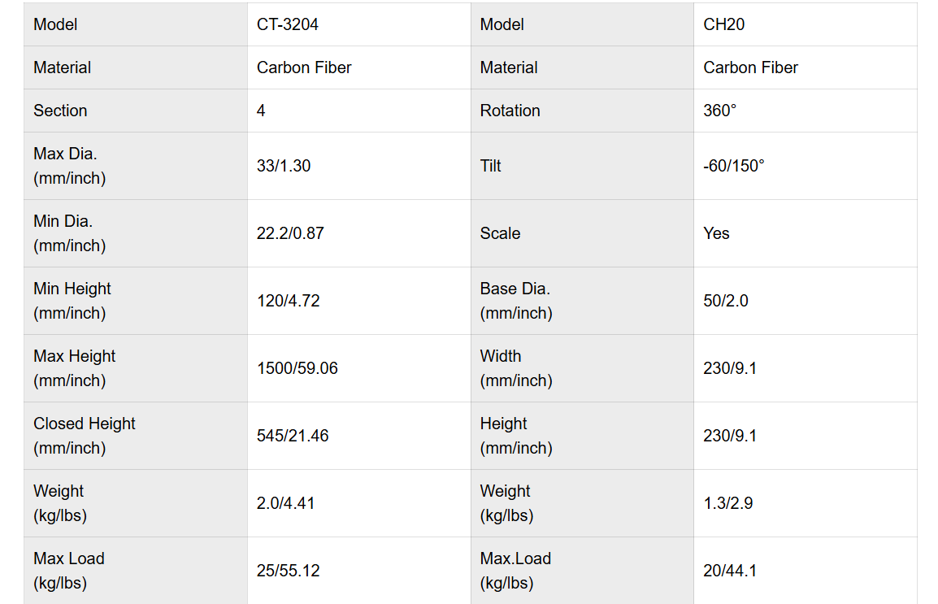Click the Rotation label cell
The height and width of the screenshot is (604, 938).
pos(510,111)
